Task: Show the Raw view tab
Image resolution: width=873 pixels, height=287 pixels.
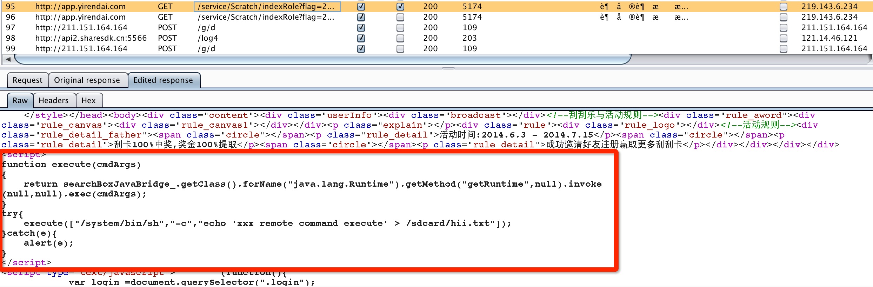Action: point(20,101)
